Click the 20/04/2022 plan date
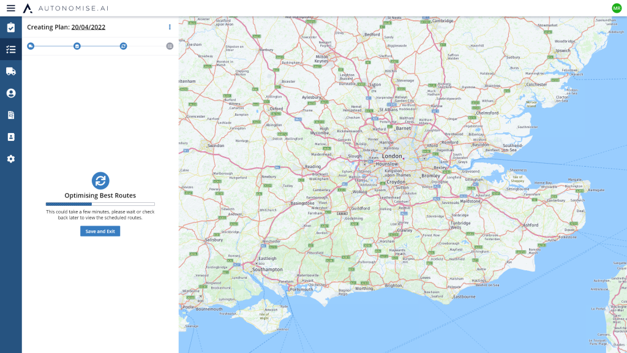Image resolution: width=627 pixels, height=353 pixels. pos(88,27)
